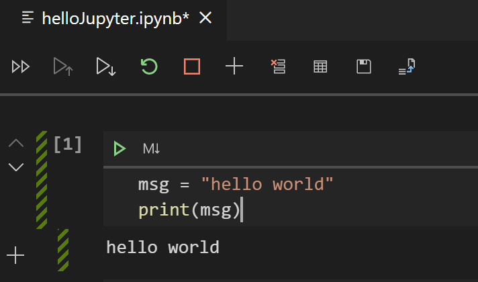Collapse cell input via green striped bar
478x282 pixels.
click(x=42, y=179)
